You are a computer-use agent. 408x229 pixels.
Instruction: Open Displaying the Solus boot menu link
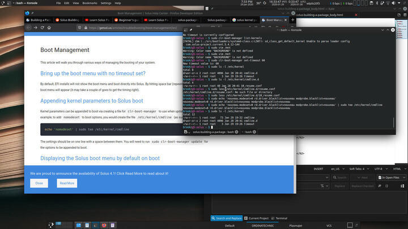coord(100,158)
